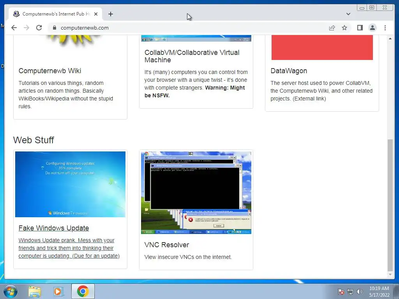Open the volume speaker tray icon
Image resolution: width=399 pixels, height=299 pixels.
click(360, 292)
